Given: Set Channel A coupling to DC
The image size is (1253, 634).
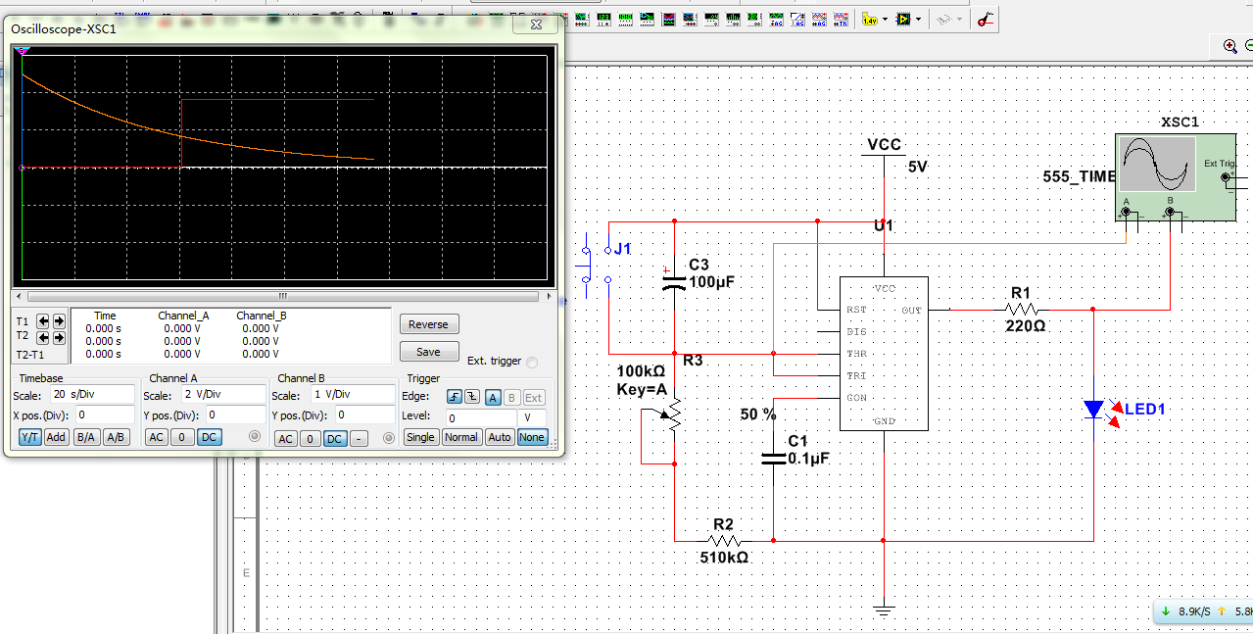Looking at the screenshot, I should 209,437.
